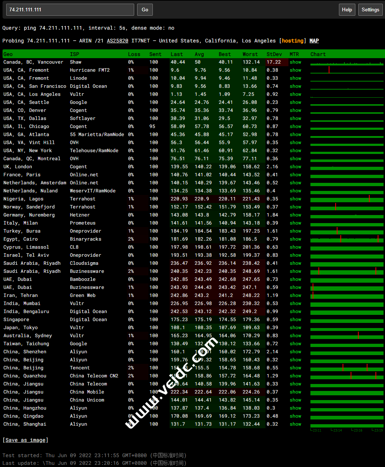The image size is (385, 467).
Task: Click the Save as image link
Action: click(x=25, y=440)
